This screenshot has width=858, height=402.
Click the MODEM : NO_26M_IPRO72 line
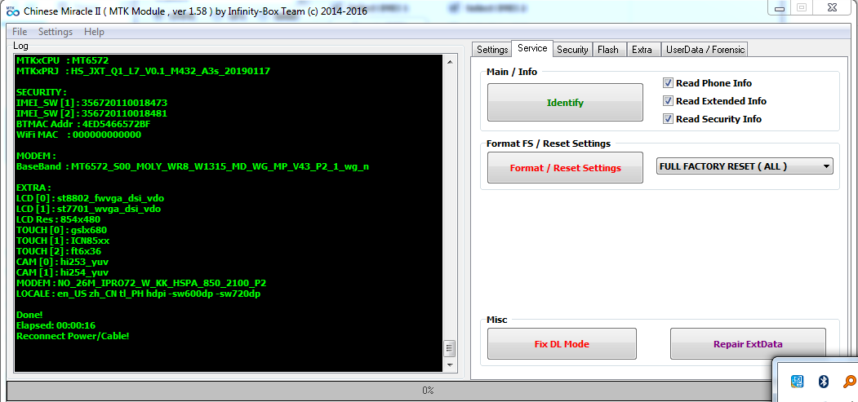(141, 282)
